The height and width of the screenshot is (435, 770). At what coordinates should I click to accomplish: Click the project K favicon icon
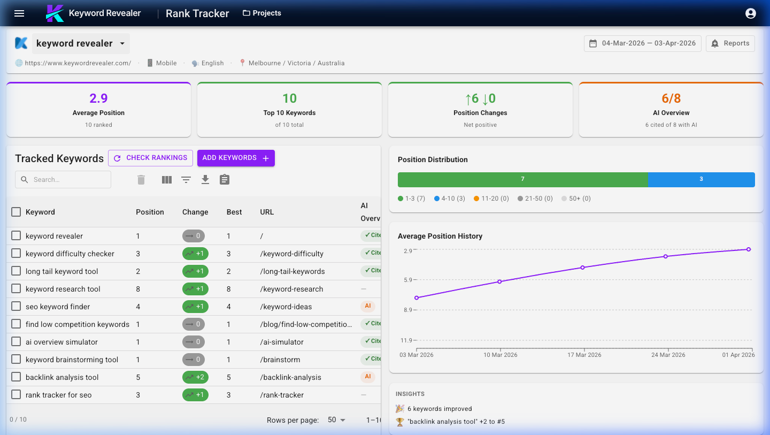21,43
